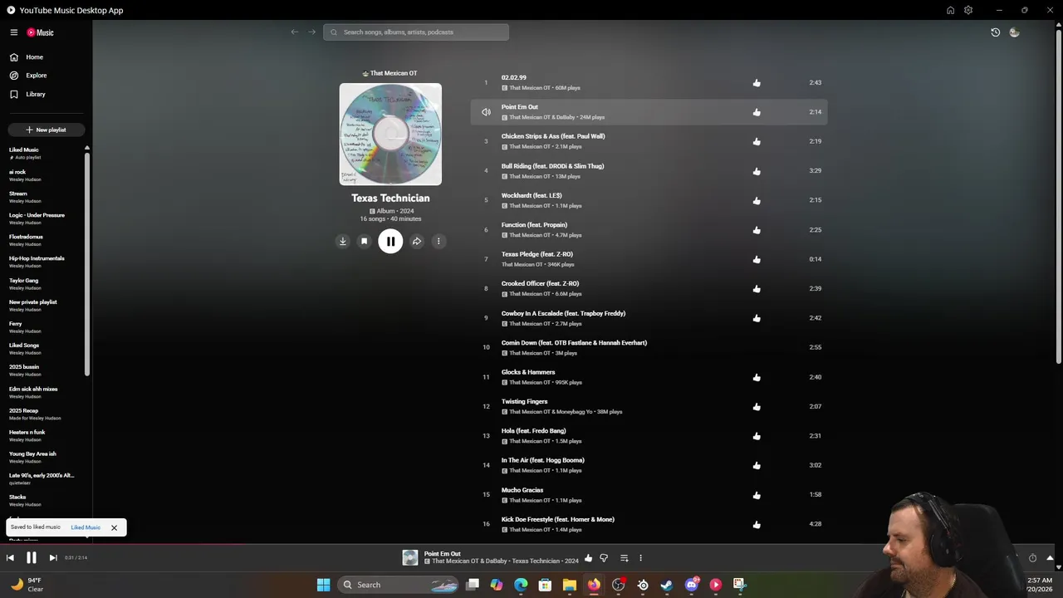Screen dimensions: 1063x598
Task: Save album to library bookmark icon
Action: coord(364,242)
